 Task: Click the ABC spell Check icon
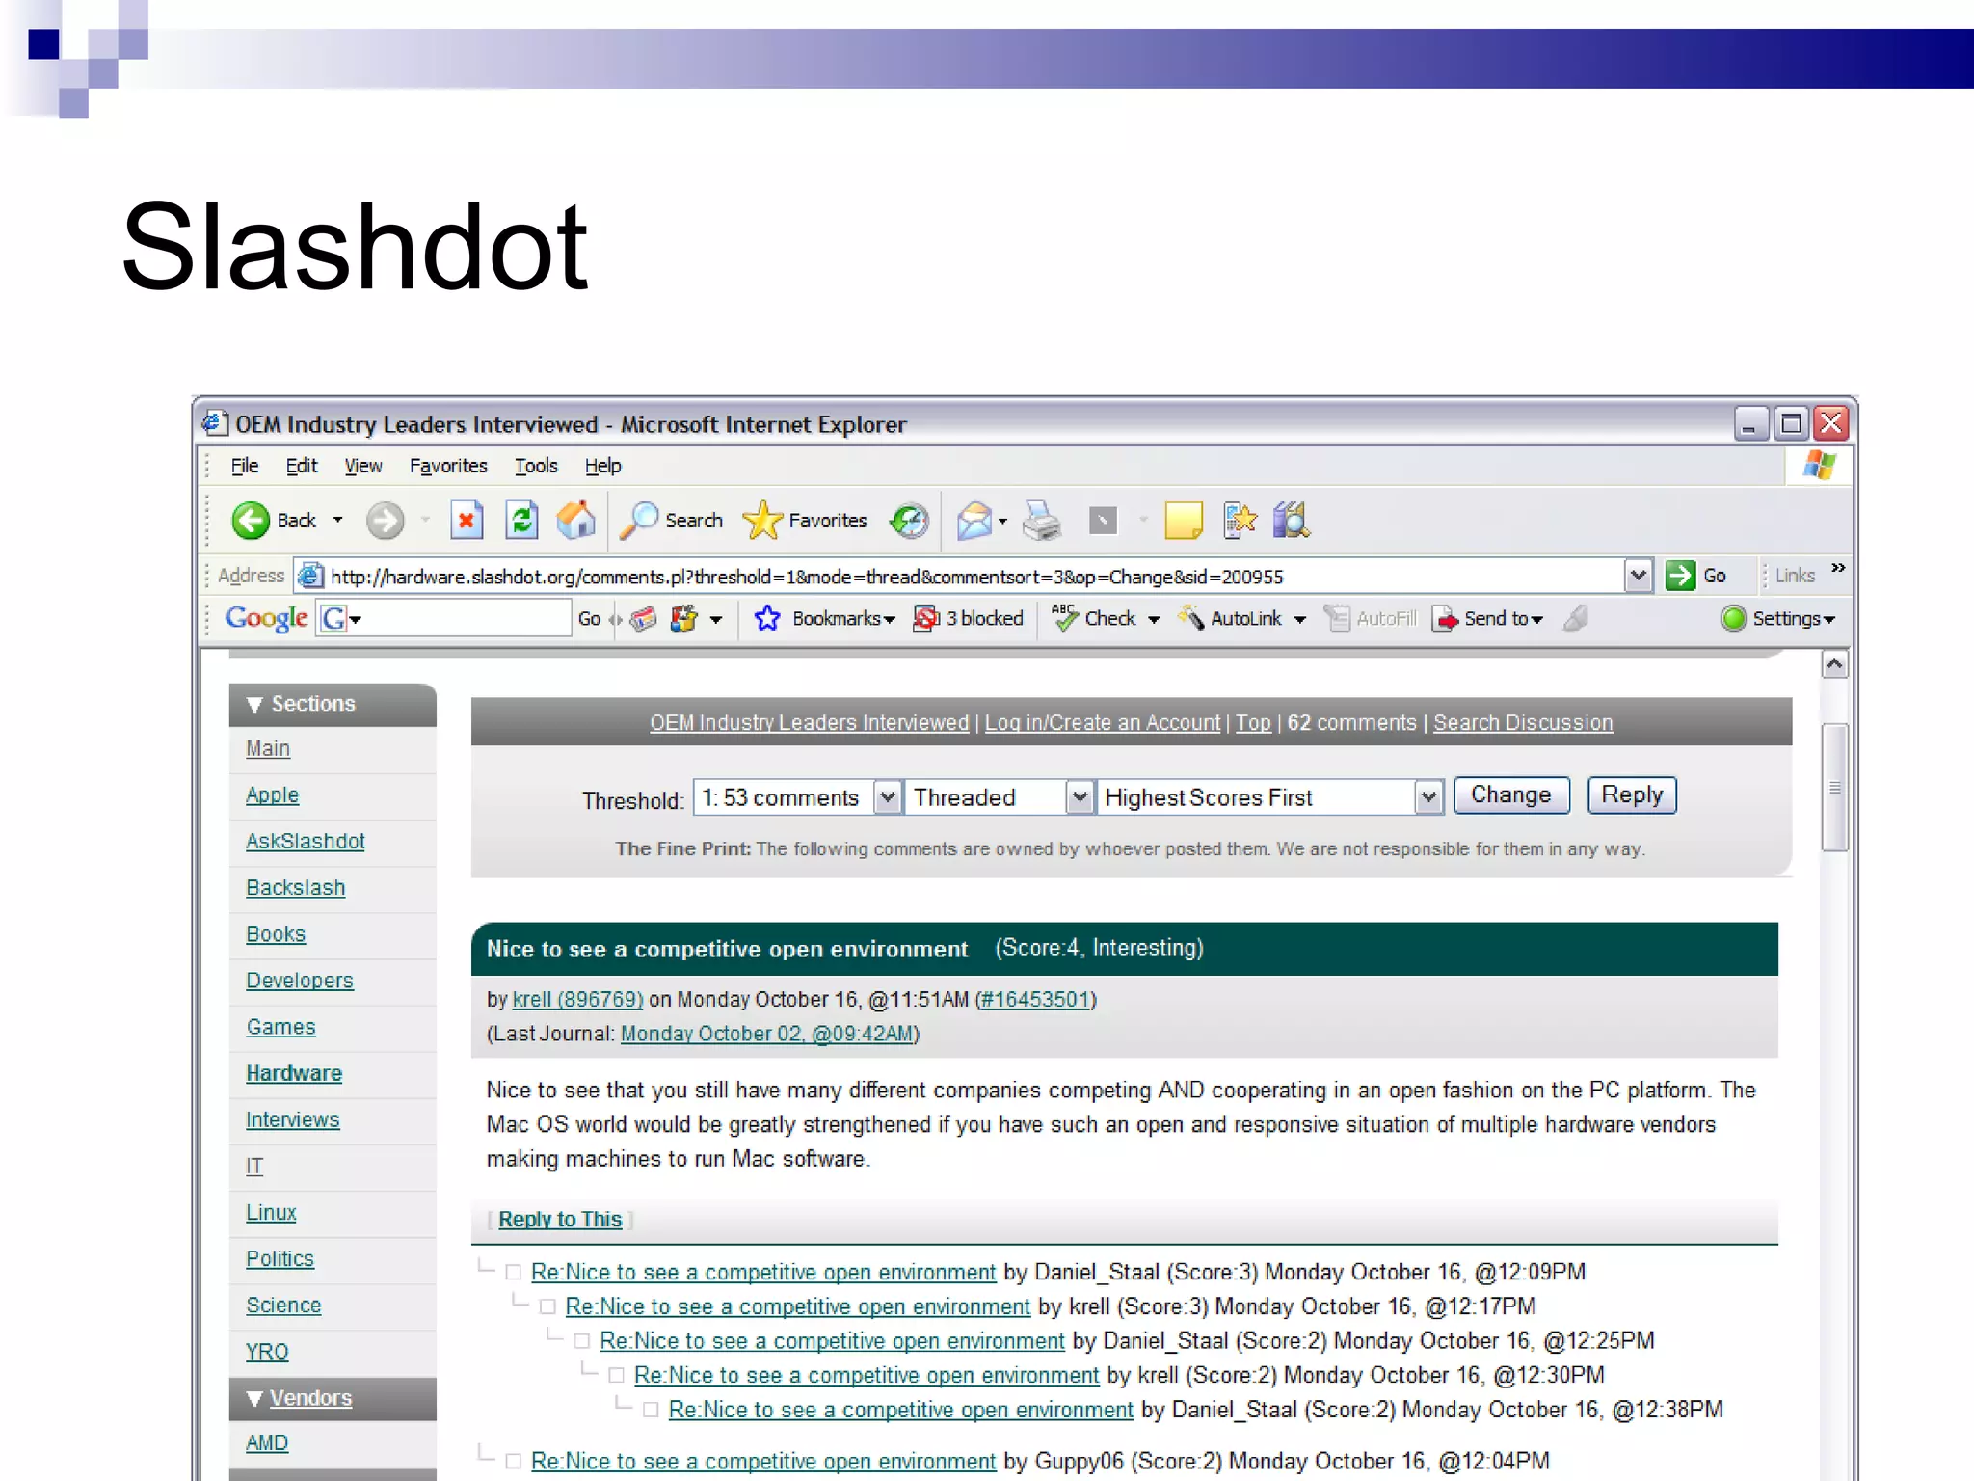[1064, 618]
